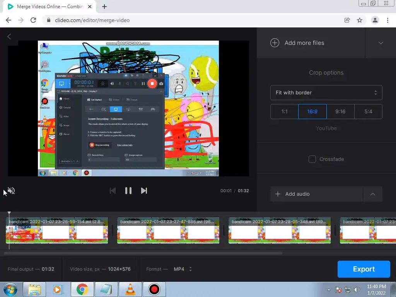The width and height of the screenshot is (396, 297).
Task: Enable the Crossfade checkbox
Action: [312, 159]
